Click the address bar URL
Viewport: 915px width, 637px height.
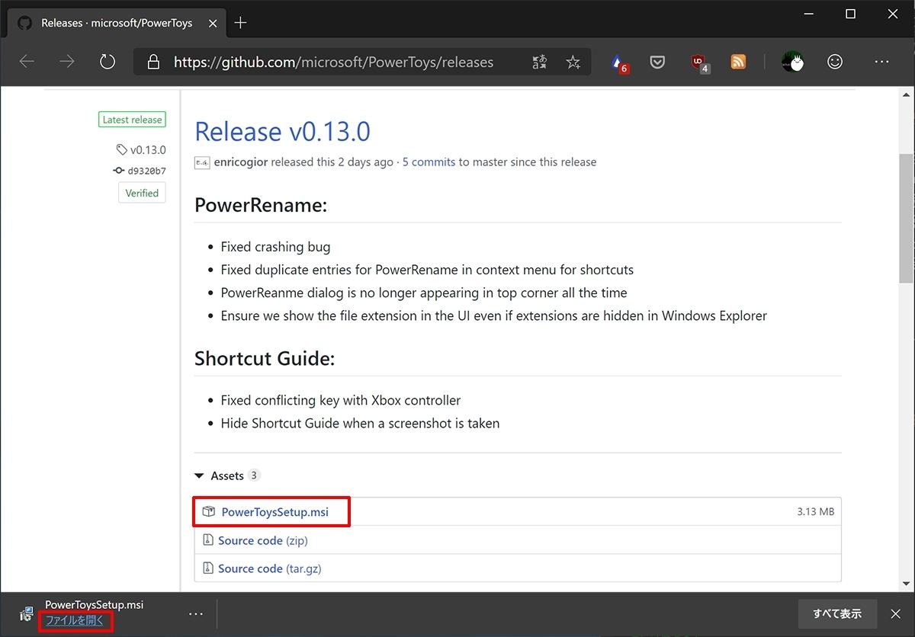point(333,62)
